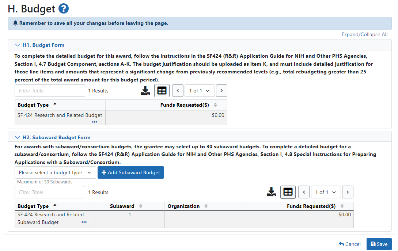
Task: Open H1 page selector '1 of 1' dropdown
Action: point(199,91)
